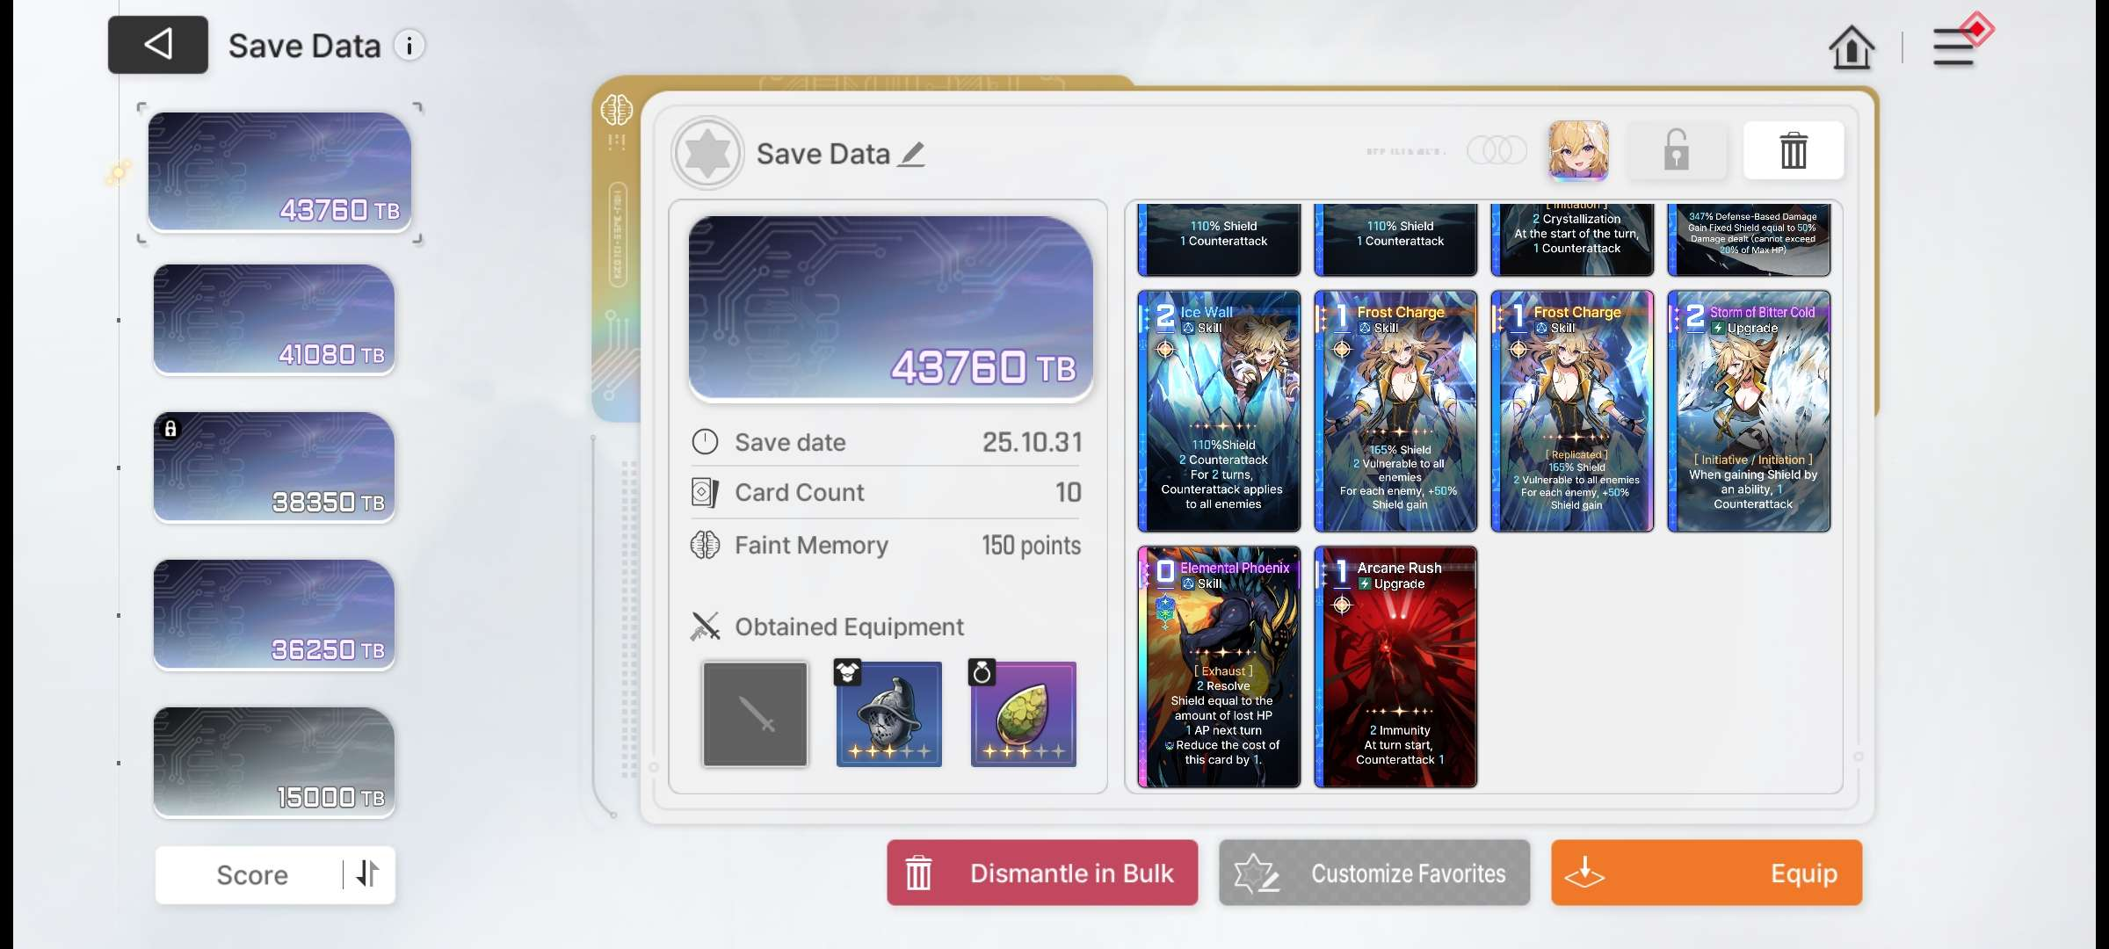Image resolution: width=2109 pixels, height=949 pixels.
Task: Delete this save with the trash icon
Action: (1794, 150)
